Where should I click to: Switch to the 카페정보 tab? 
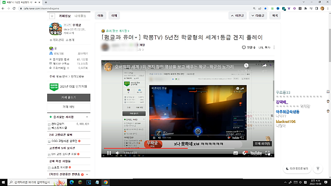(x=65, y=16)
